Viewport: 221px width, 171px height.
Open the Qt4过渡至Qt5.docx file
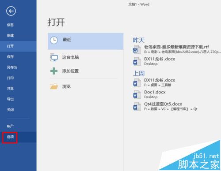click(x=163, y=104)
